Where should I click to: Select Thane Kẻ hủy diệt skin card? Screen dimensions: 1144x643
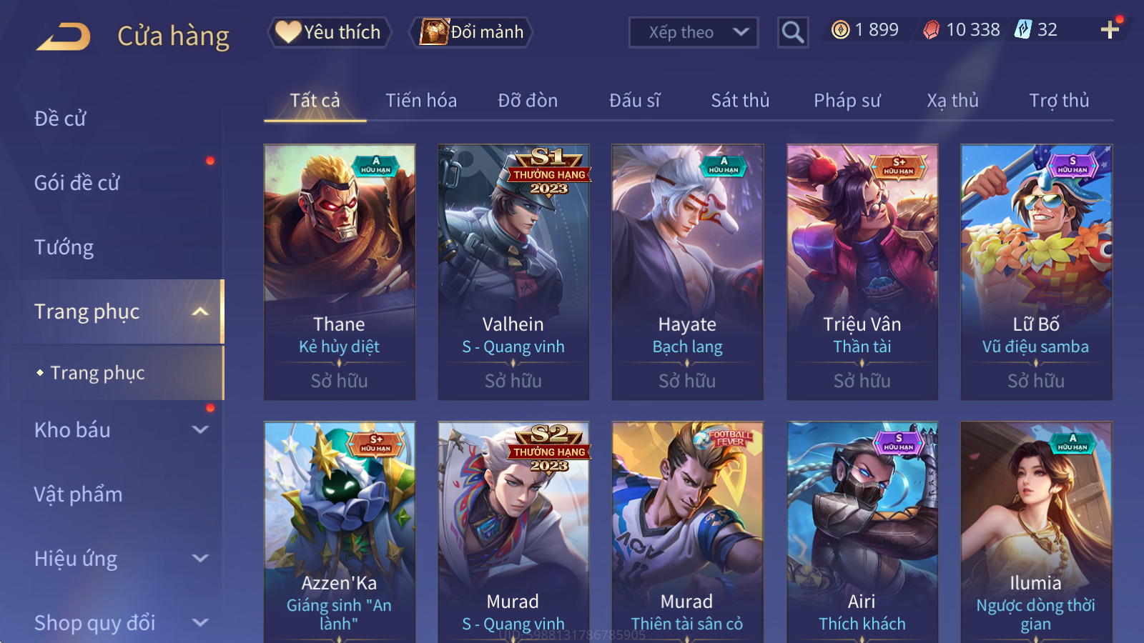click(x=340, y=272)
